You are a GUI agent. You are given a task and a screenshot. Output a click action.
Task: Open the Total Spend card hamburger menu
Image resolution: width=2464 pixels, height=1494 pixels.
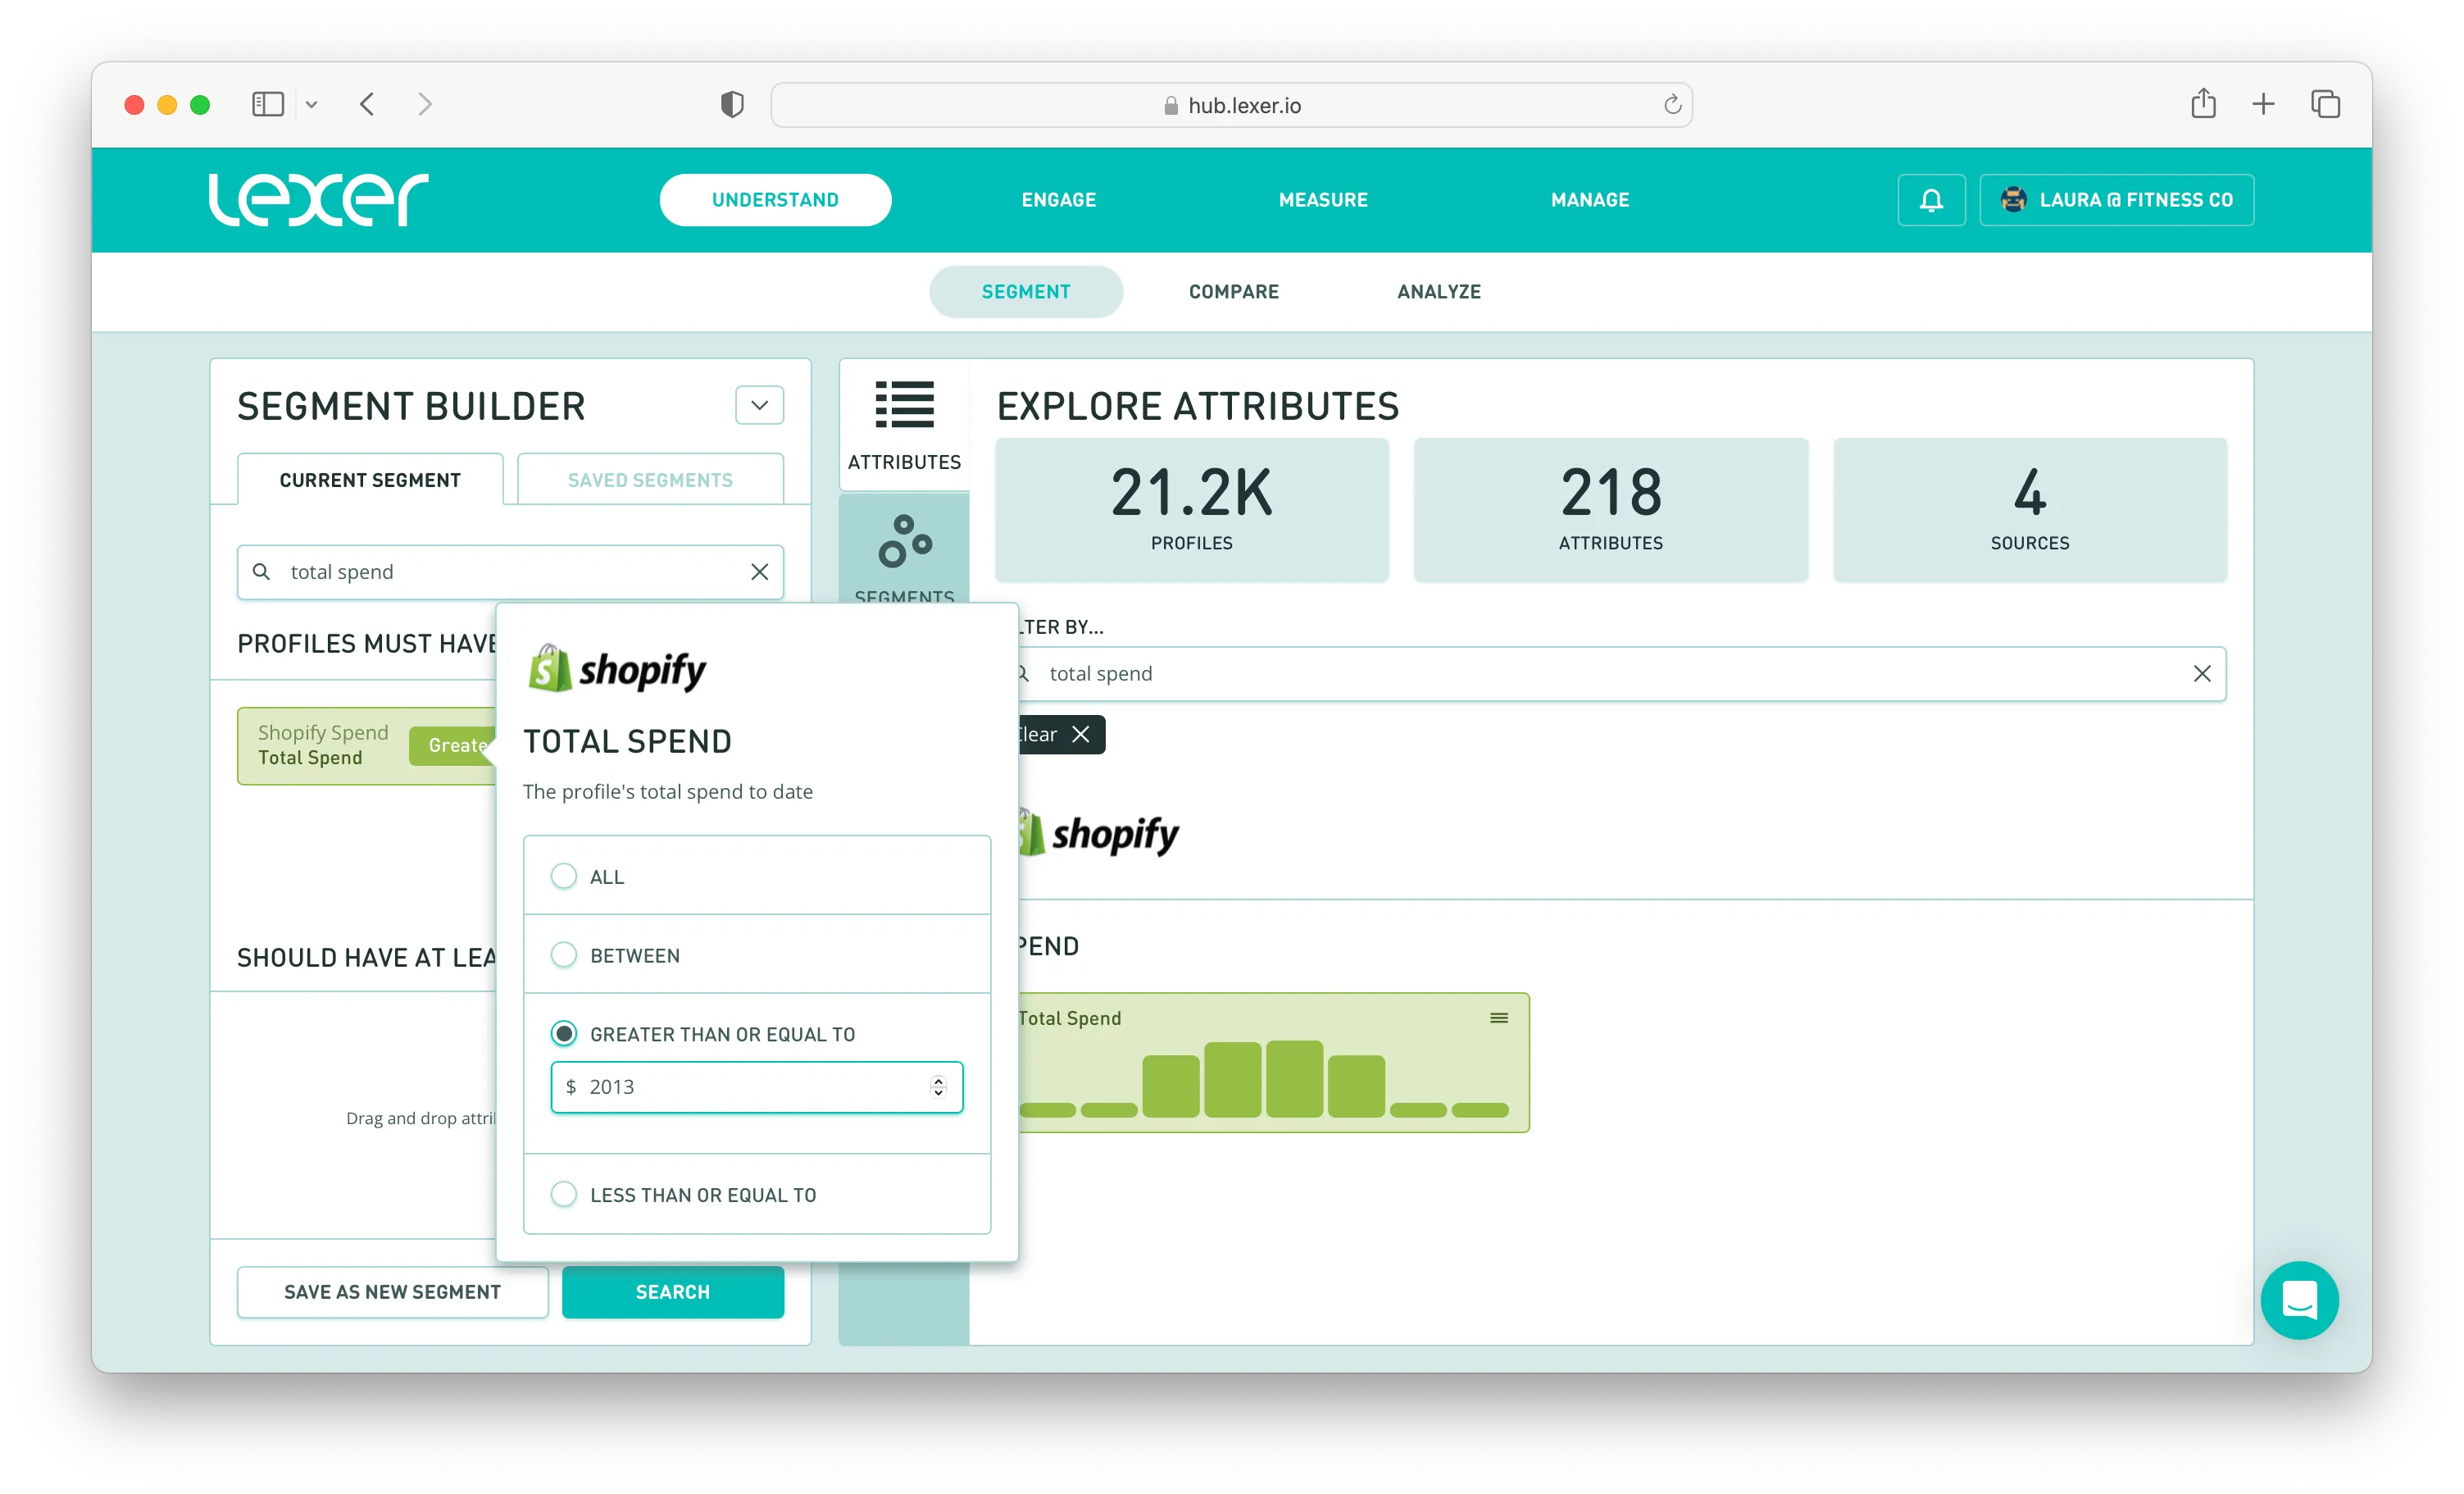[1498, 1018]
